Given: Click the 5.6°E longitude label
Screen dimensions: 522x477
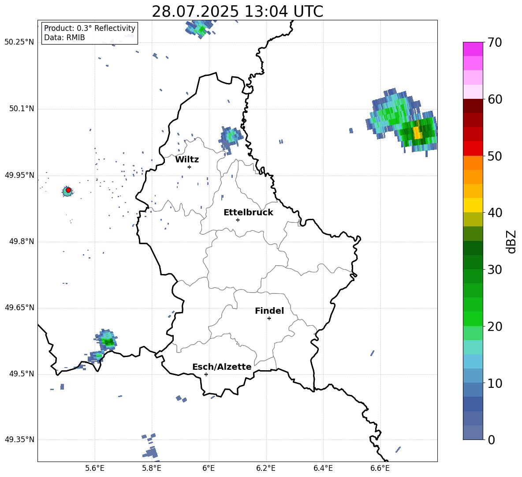Looking at the screenshot, I should click(x=95, y=468).
